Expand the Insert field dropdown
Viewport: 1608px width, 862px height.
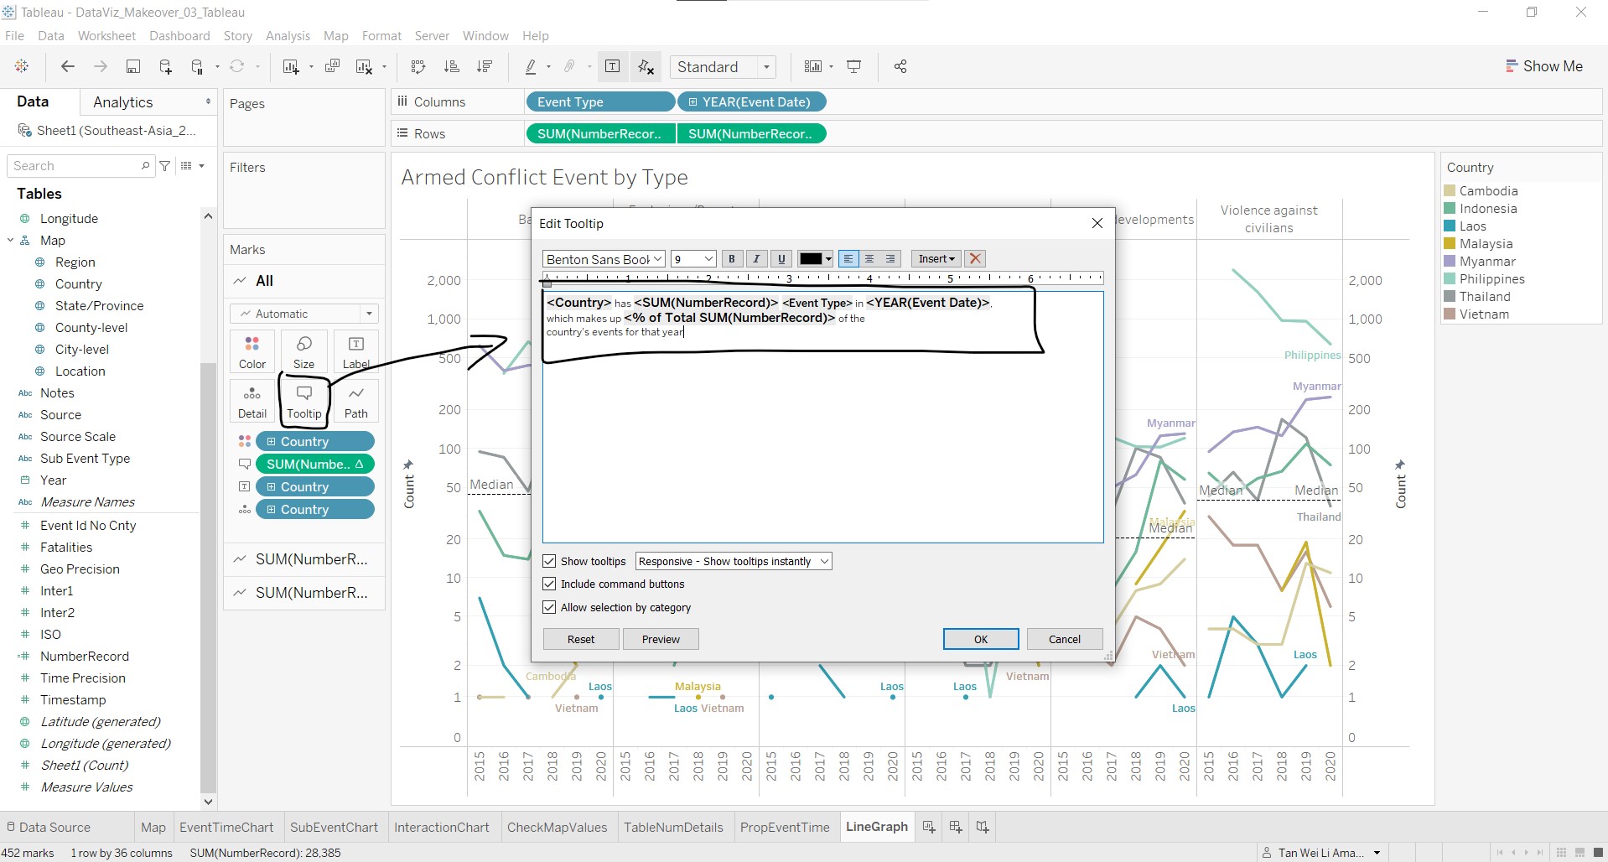click(936, 259)
